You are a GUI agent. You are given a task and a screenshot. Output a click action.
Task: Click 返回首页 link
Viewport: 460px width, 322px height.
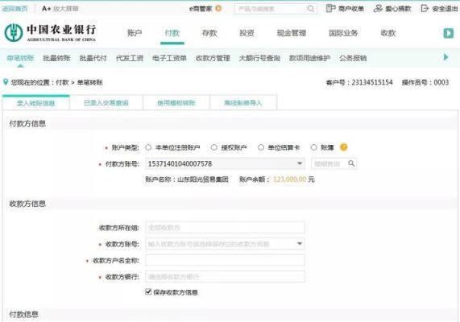click(15, 9)
